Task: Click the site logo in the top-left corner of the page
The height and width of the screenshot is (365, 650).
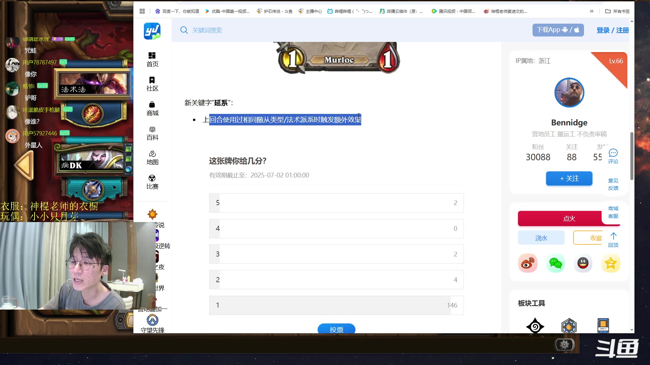Action: (152, 31)
